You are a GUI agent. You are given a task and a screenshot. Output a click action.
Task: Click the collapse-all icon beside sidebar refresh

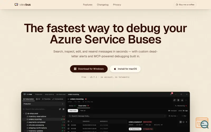pos(64,109)
